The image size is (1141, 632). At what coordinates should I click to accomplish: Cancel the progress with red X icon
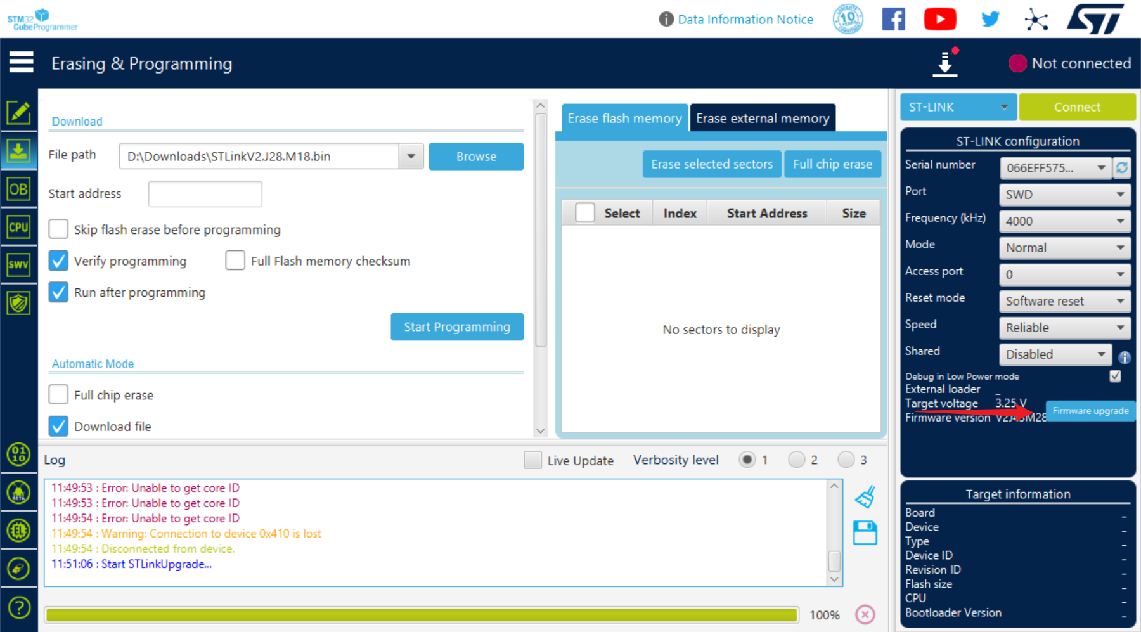(865, 614)
